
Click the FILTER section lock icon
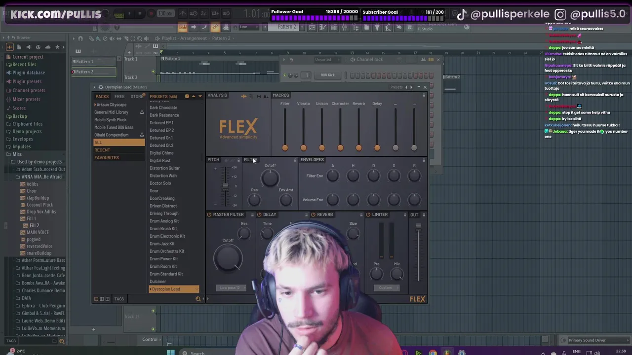click(x=295, y=160)
